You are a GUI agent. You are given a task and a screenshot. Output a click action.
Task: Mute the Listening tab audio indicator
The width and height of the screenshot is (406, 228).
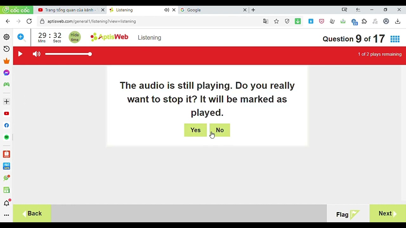point(167,10)
